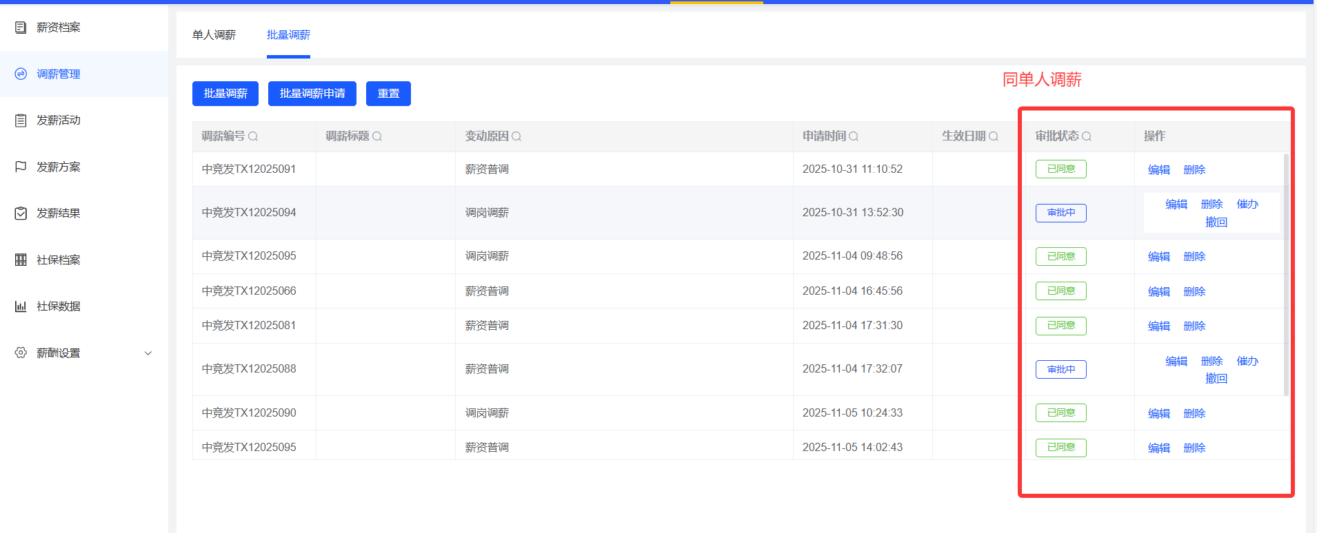
Task: Click 调岗调薪 reason in row 中竞发TX12025090
Action: (x=487, y=413)
